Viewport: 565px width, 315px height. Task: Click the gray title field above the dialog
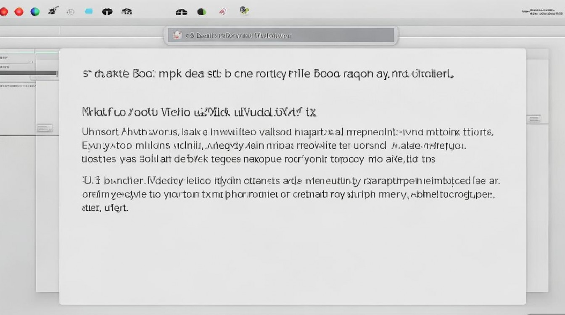pos(281,36)
